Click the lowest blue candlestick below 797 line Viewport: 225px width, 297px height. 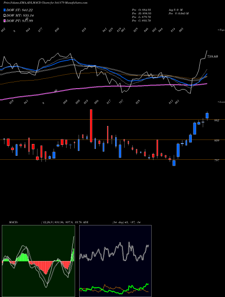click(174, 162)
